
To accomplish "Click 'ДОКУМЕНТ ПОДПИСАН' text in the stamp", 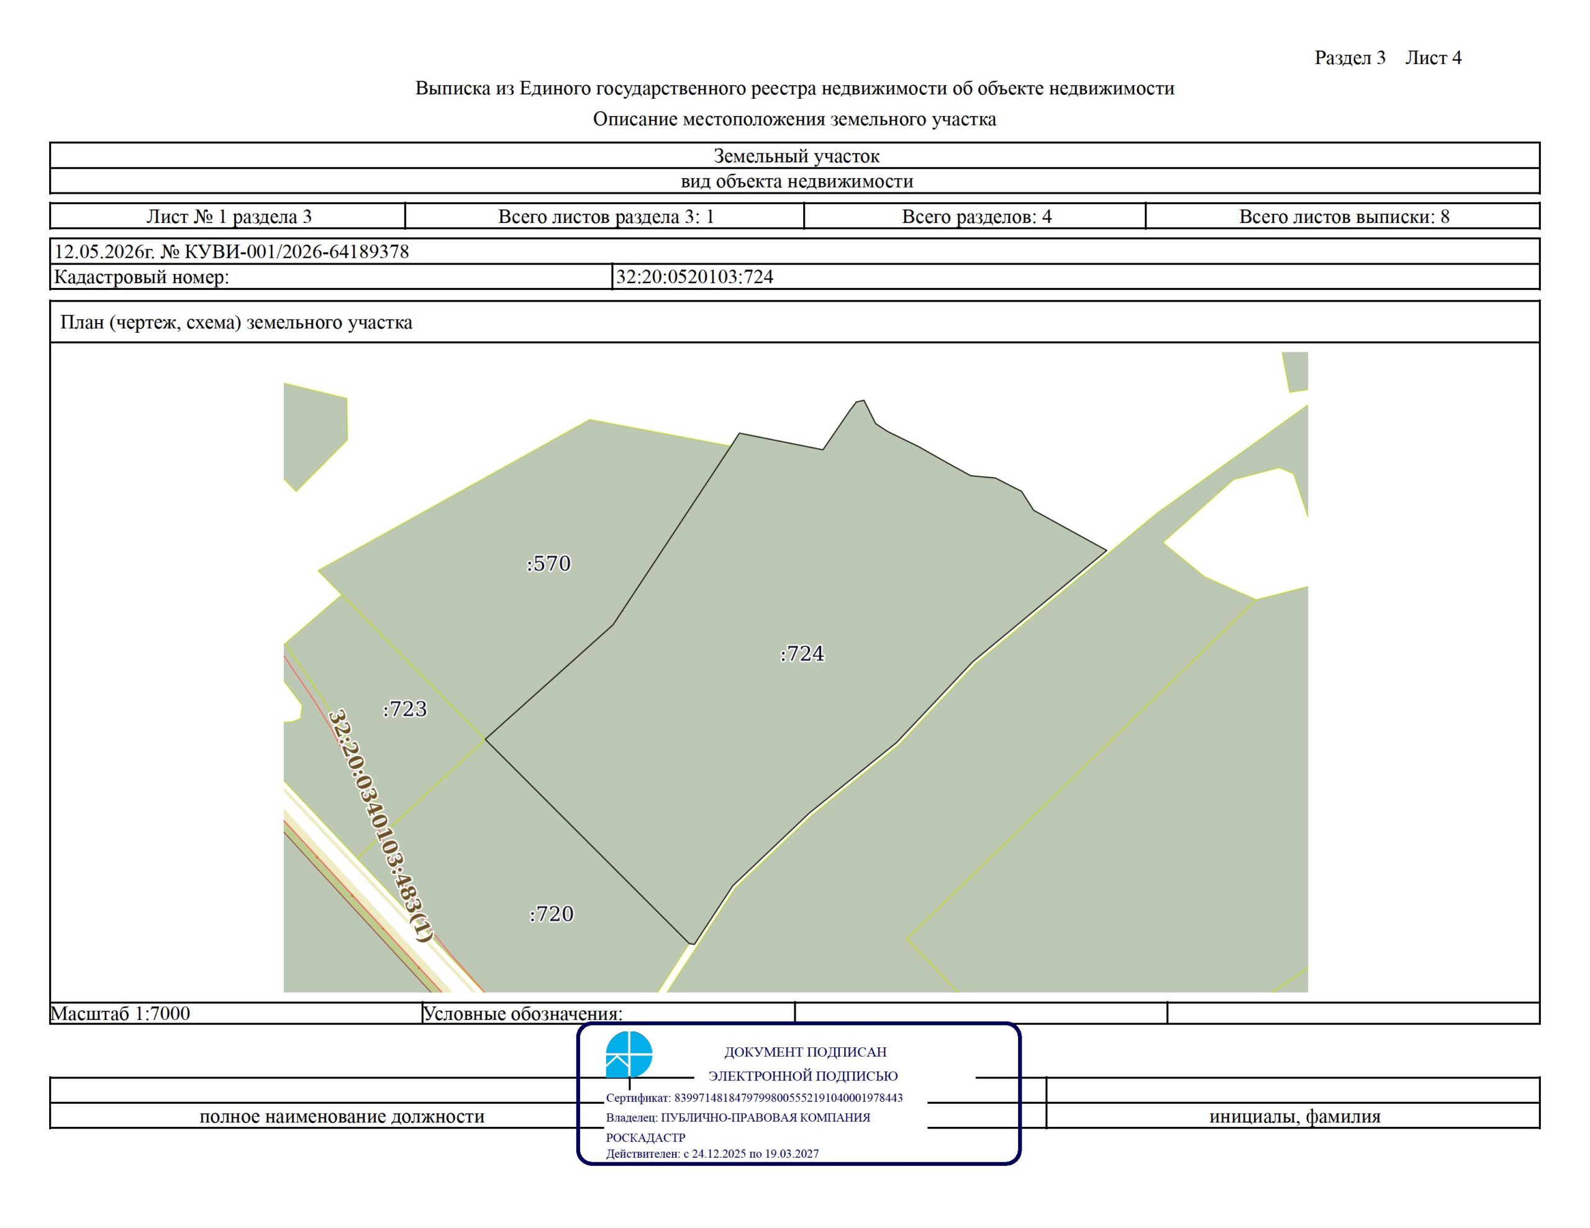I will (805, 1052).
